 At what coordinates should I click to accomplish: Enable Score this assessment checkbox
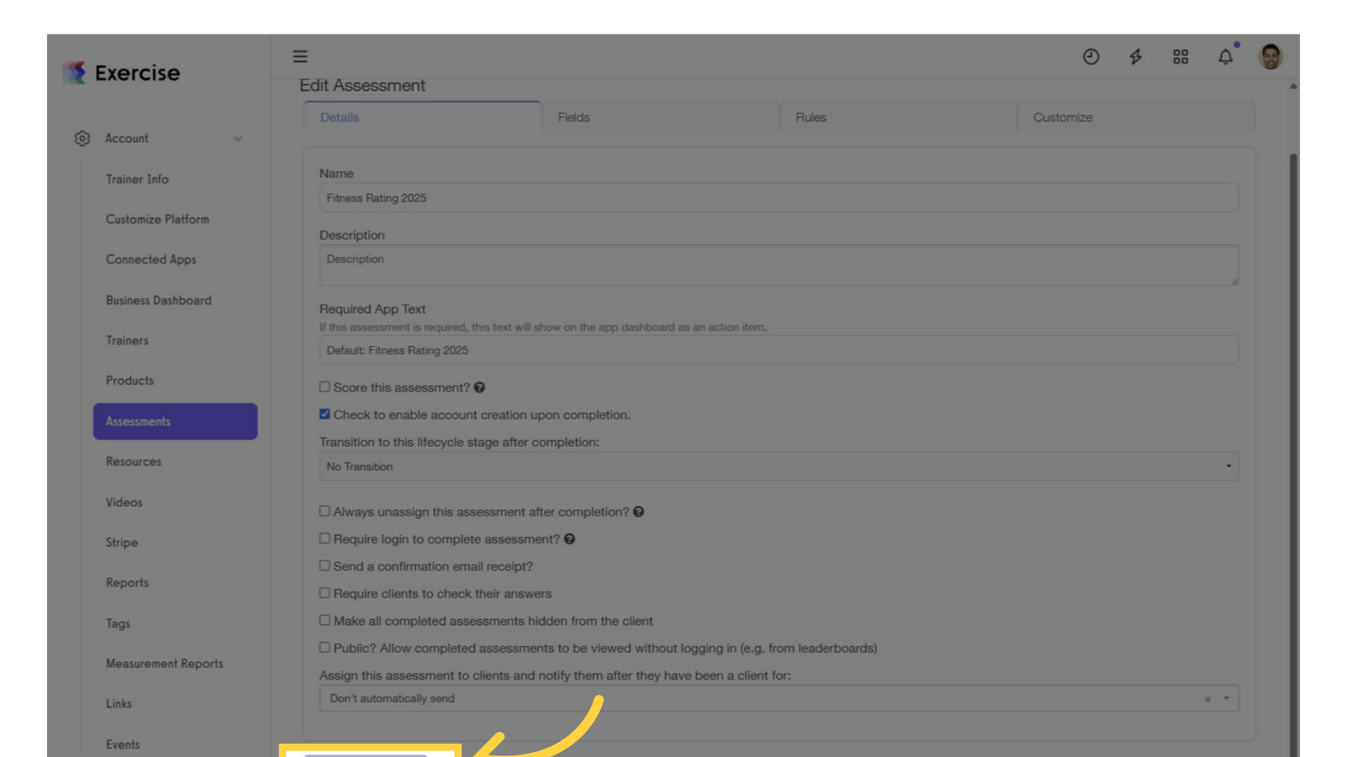pyautogui.click(x=325, y=387)
